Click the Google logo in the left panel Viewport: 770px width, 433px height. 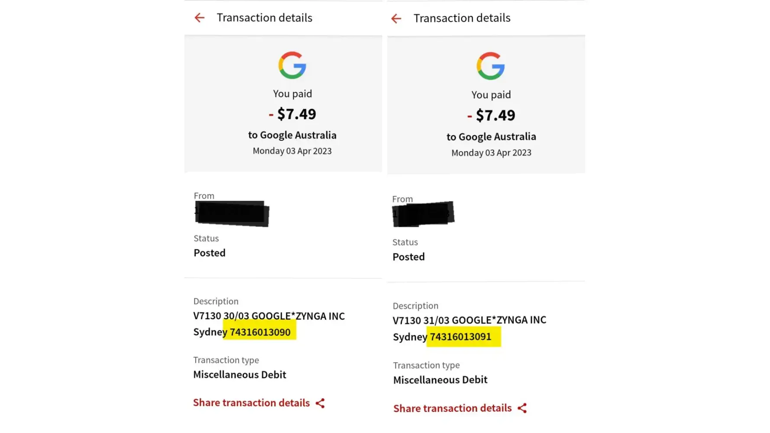tap(292, 65)
